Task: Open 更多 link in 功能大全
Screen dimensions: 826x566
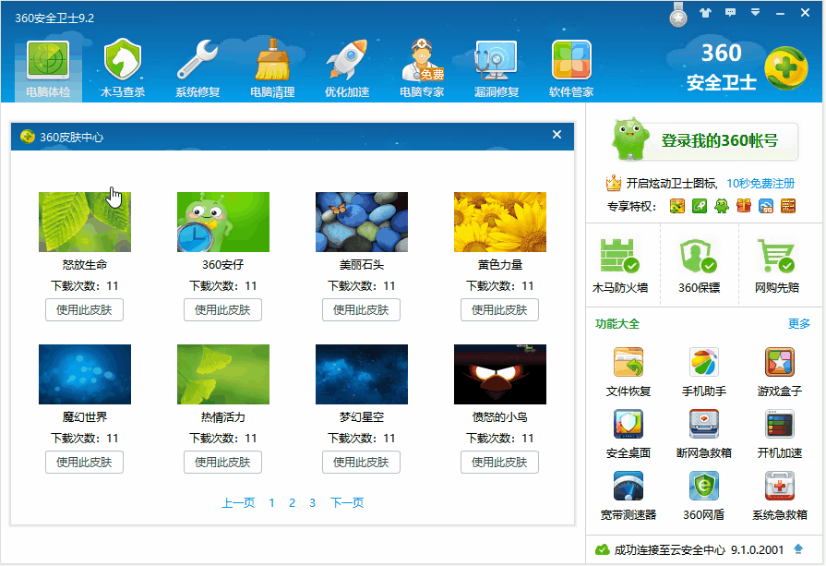Action: 799,323
